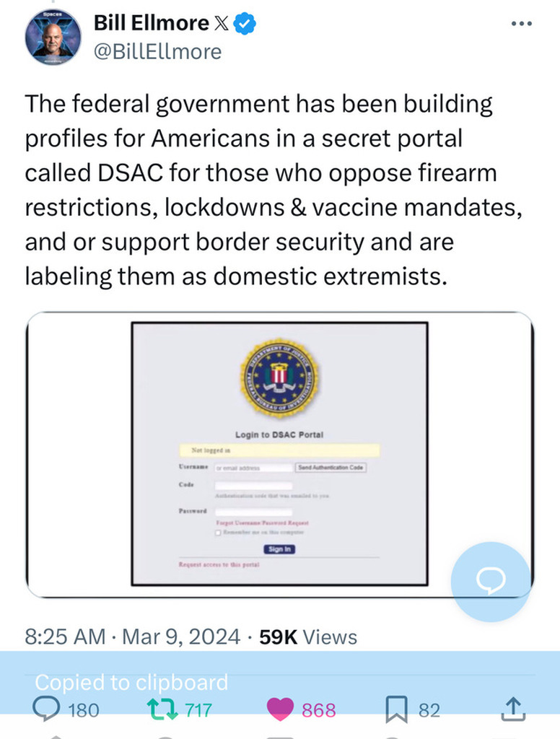Viewport: 560px width, 739px height.
Task: Click the FBI seal in the image
Action: coord(279,377)
